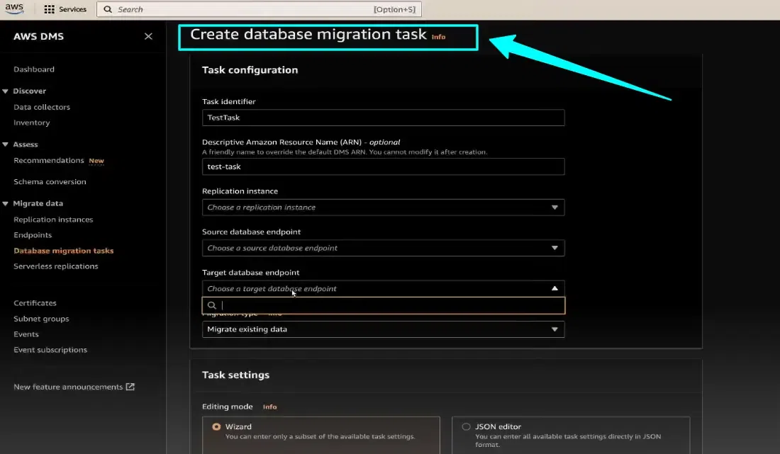
Task: Open Data collectors
Action: tap(42, 107)
